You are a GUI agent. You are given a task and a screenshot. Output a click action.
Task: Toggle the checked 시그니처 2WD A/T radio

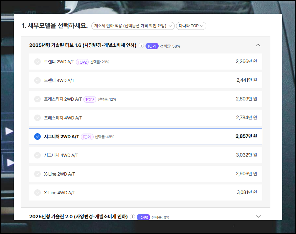pyautogui.click(x=37, y=137)
